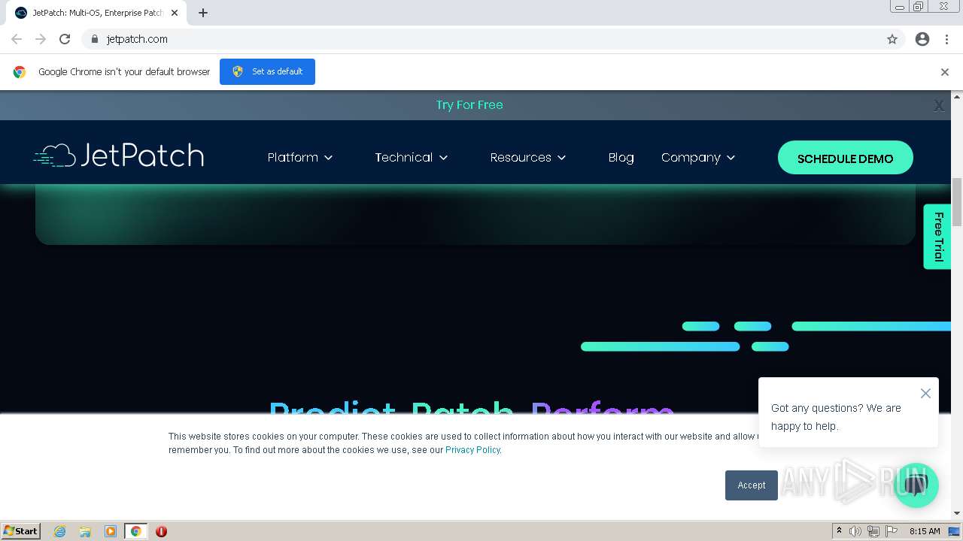The image size is (963, 541).
Task: Click the network tray icon
Action: 873,531
